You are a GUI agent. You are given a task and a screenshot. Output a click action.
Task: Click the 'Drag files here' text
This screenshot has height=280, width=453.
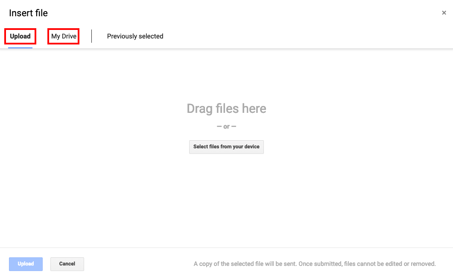226,109
